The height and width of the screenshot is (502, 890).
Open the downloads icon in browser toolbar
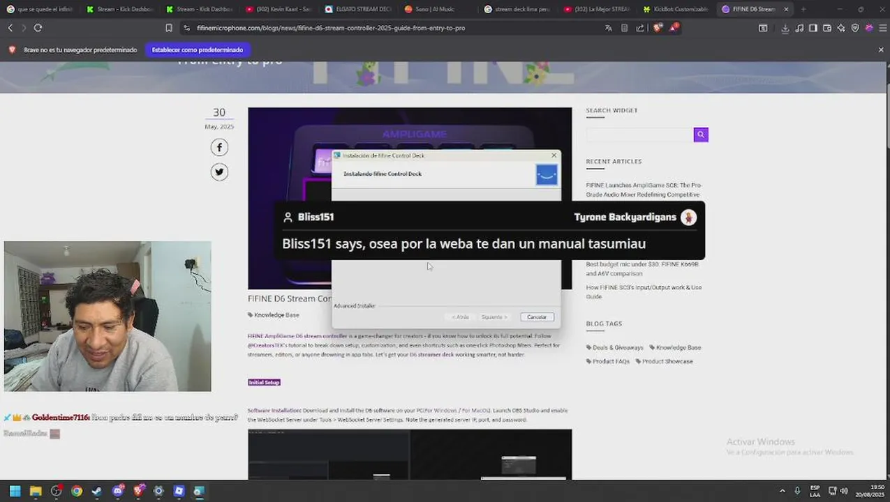click(x=785, y=28)
